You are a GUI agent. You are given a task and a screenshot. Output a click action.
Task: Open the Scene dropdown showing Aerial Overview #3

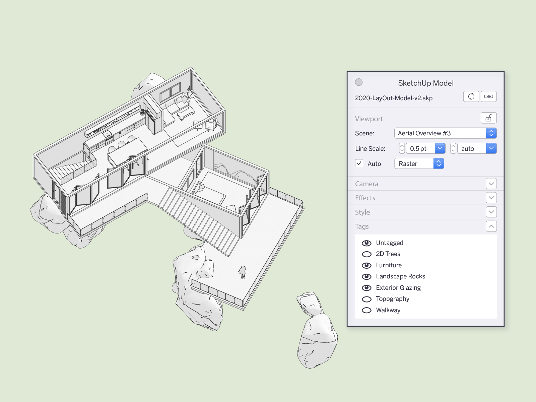click(x=491, y=133)
